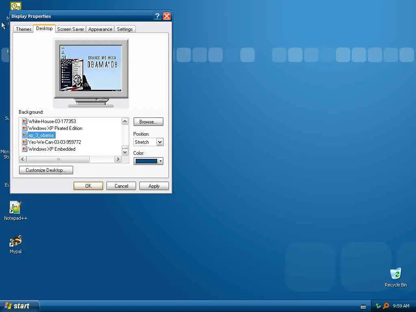Click the Customize Desktop... button

46,170
